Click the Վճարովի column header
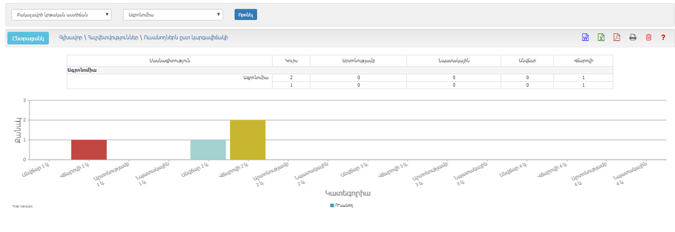This screenshot has height=232, width=675. 583,61
